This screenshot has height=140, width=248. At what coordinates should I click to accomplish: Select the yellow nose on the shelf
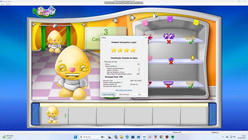[193, 58]
